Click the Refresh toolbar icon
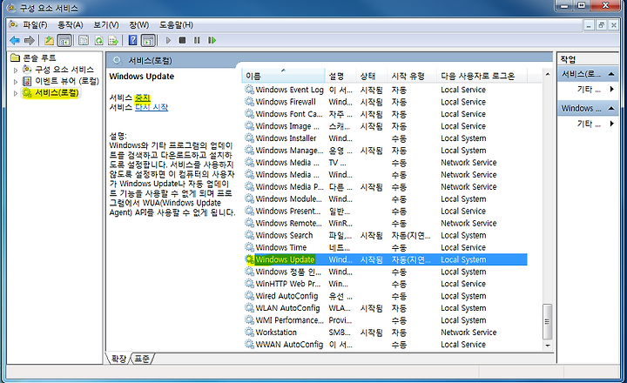Screen dimensions: 627x383 point(98,40)
